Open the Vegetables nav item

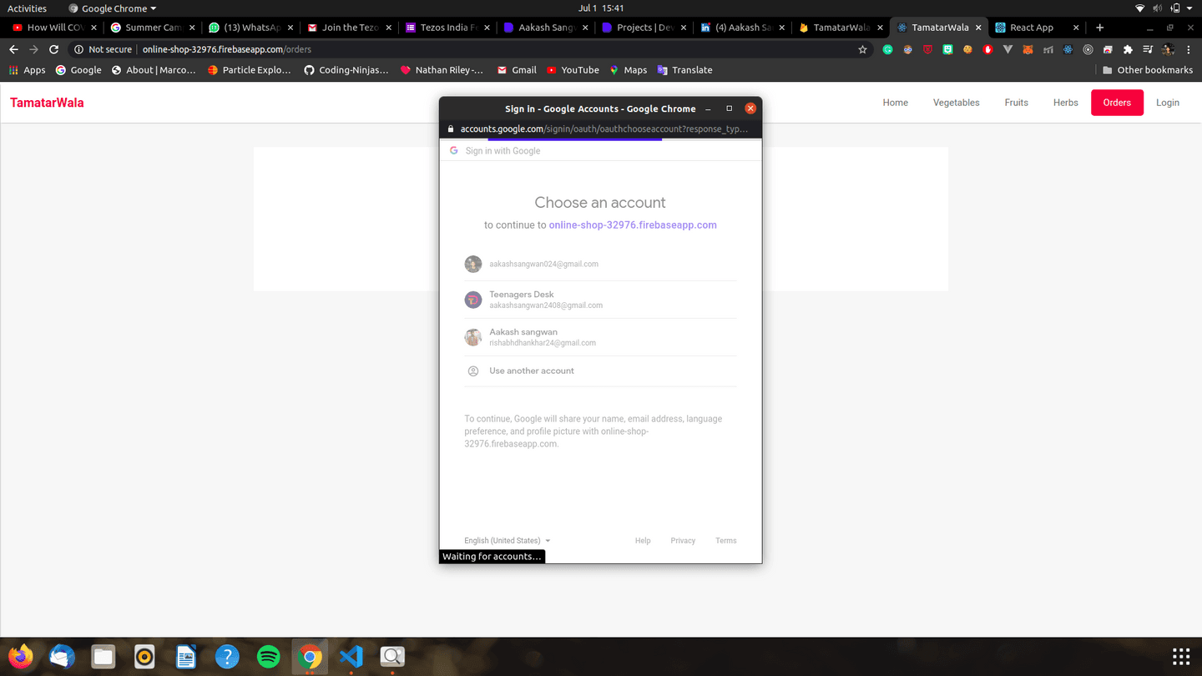coord(956,103)
